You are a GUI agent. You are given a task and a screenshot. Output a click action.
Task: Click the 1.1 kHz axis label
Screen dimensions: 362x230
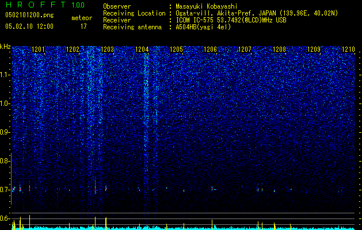pyautogui.click(x=5, y=75)
